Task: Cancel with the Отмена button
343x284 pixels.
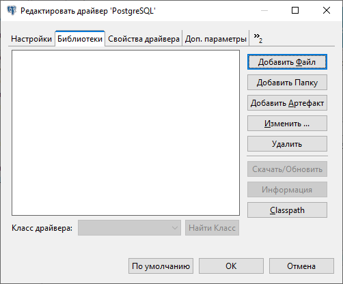Action: pyautogui.click(x=301, y=266)
